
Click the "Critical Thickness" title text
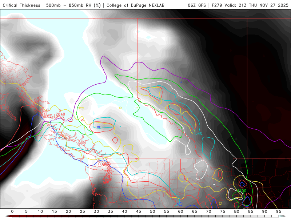[x=21, y=5]
